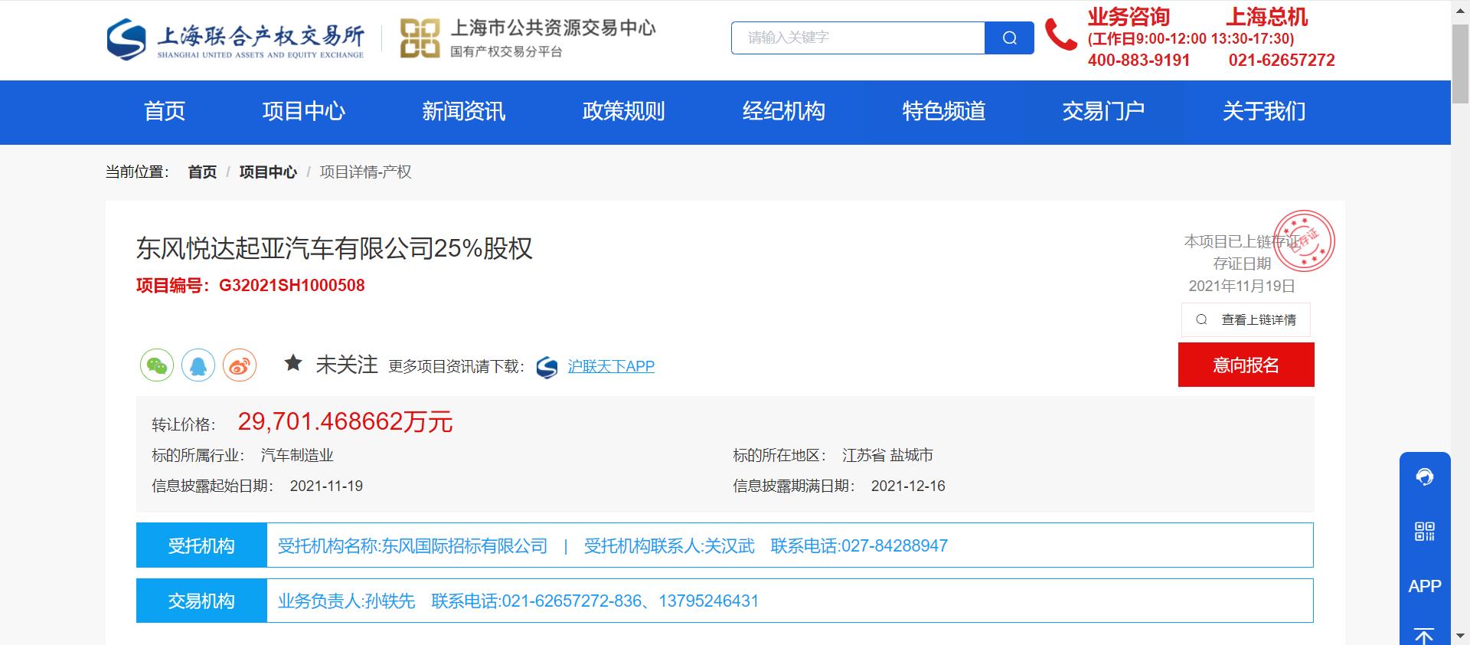Click the 业务咨询 hotline 400-883-9191
The height and width of the screenshot is (645, 1470).
pos(1138,61)
